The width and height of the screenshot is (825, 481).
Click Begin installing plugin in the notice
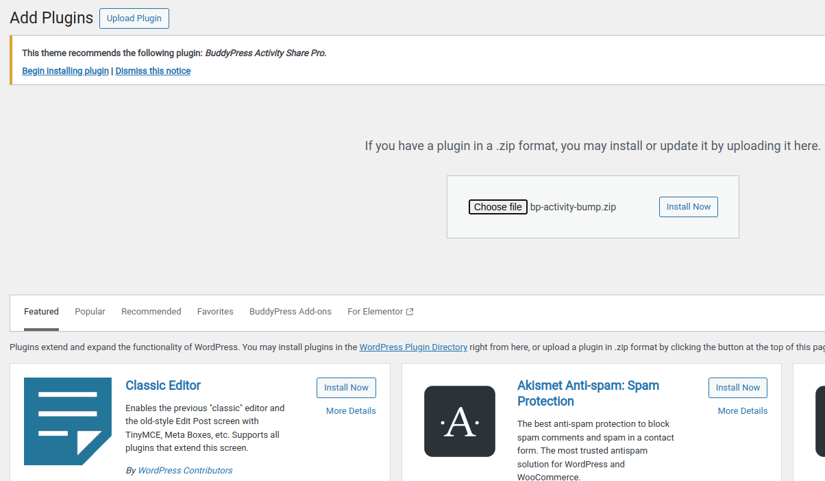coord(65,71)
